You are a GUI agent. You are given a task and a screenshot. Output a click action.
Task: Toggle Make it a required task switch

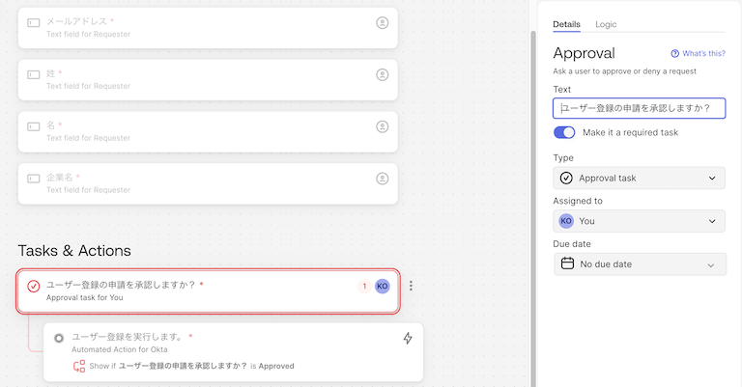(x=564, y=132)
